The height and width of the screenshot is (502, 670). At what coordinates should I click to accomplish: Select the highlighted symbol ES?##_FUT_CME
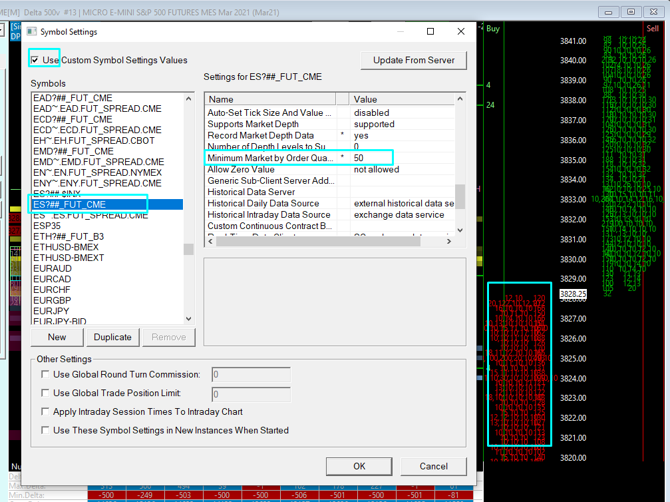[108, 204]
